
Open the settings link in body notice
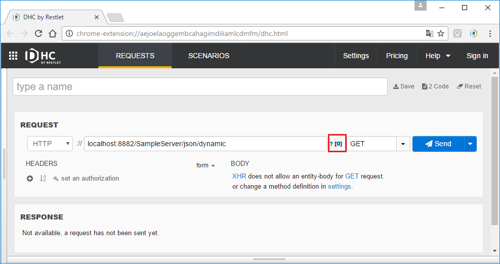coord(339,187)
